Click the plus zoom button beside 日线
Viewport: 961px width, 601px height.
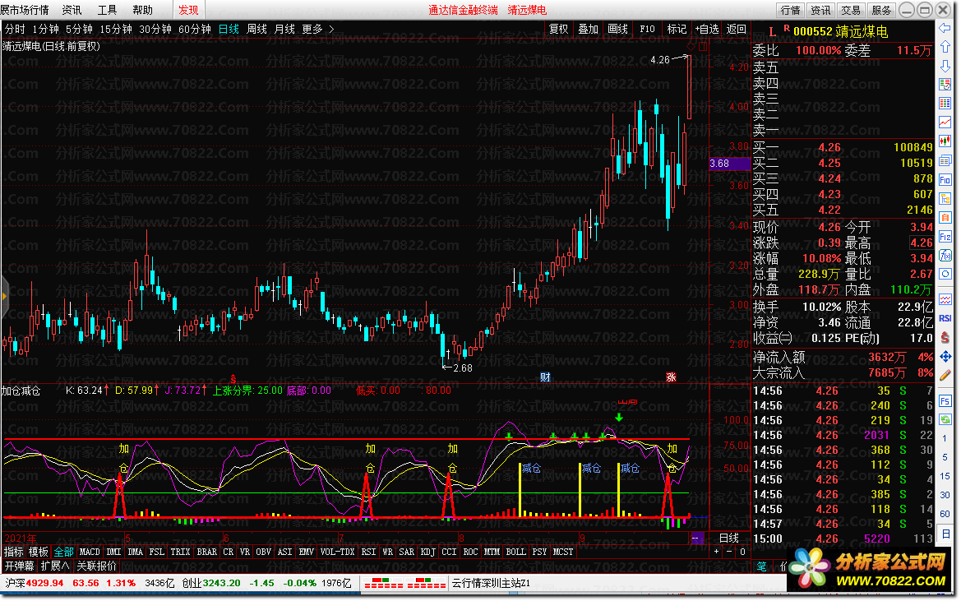point(717,552)
